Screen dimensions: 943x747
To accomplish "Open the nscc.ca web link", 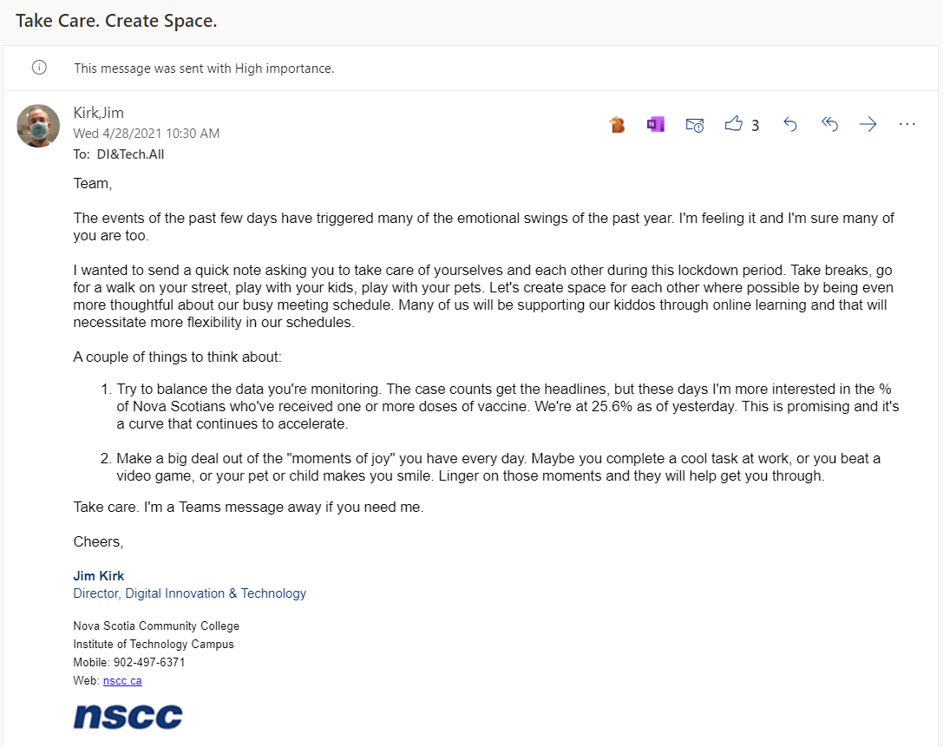I will (x=122, y=681).
